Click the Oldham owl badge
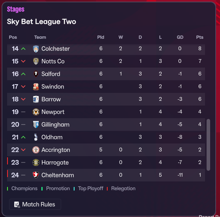Viewport: 220px width, 217px height. [36, 137]
